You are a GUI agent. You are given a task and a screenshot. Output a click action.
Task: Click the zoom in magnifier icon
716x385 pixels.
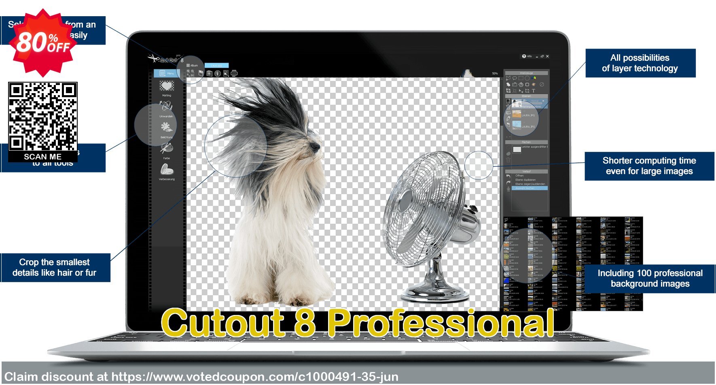189,71
